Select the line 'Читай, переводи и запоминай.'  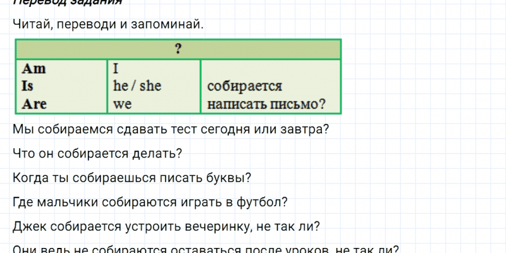[x=108, y=25]
